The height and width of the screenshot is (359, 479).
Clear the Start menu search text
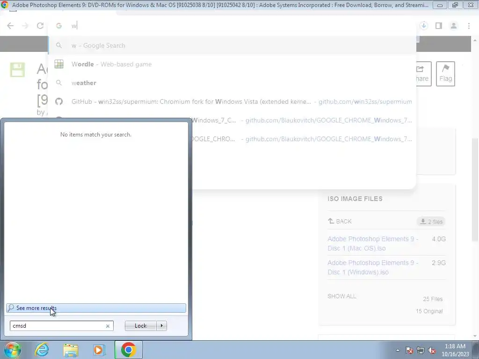tap(108, 326)
